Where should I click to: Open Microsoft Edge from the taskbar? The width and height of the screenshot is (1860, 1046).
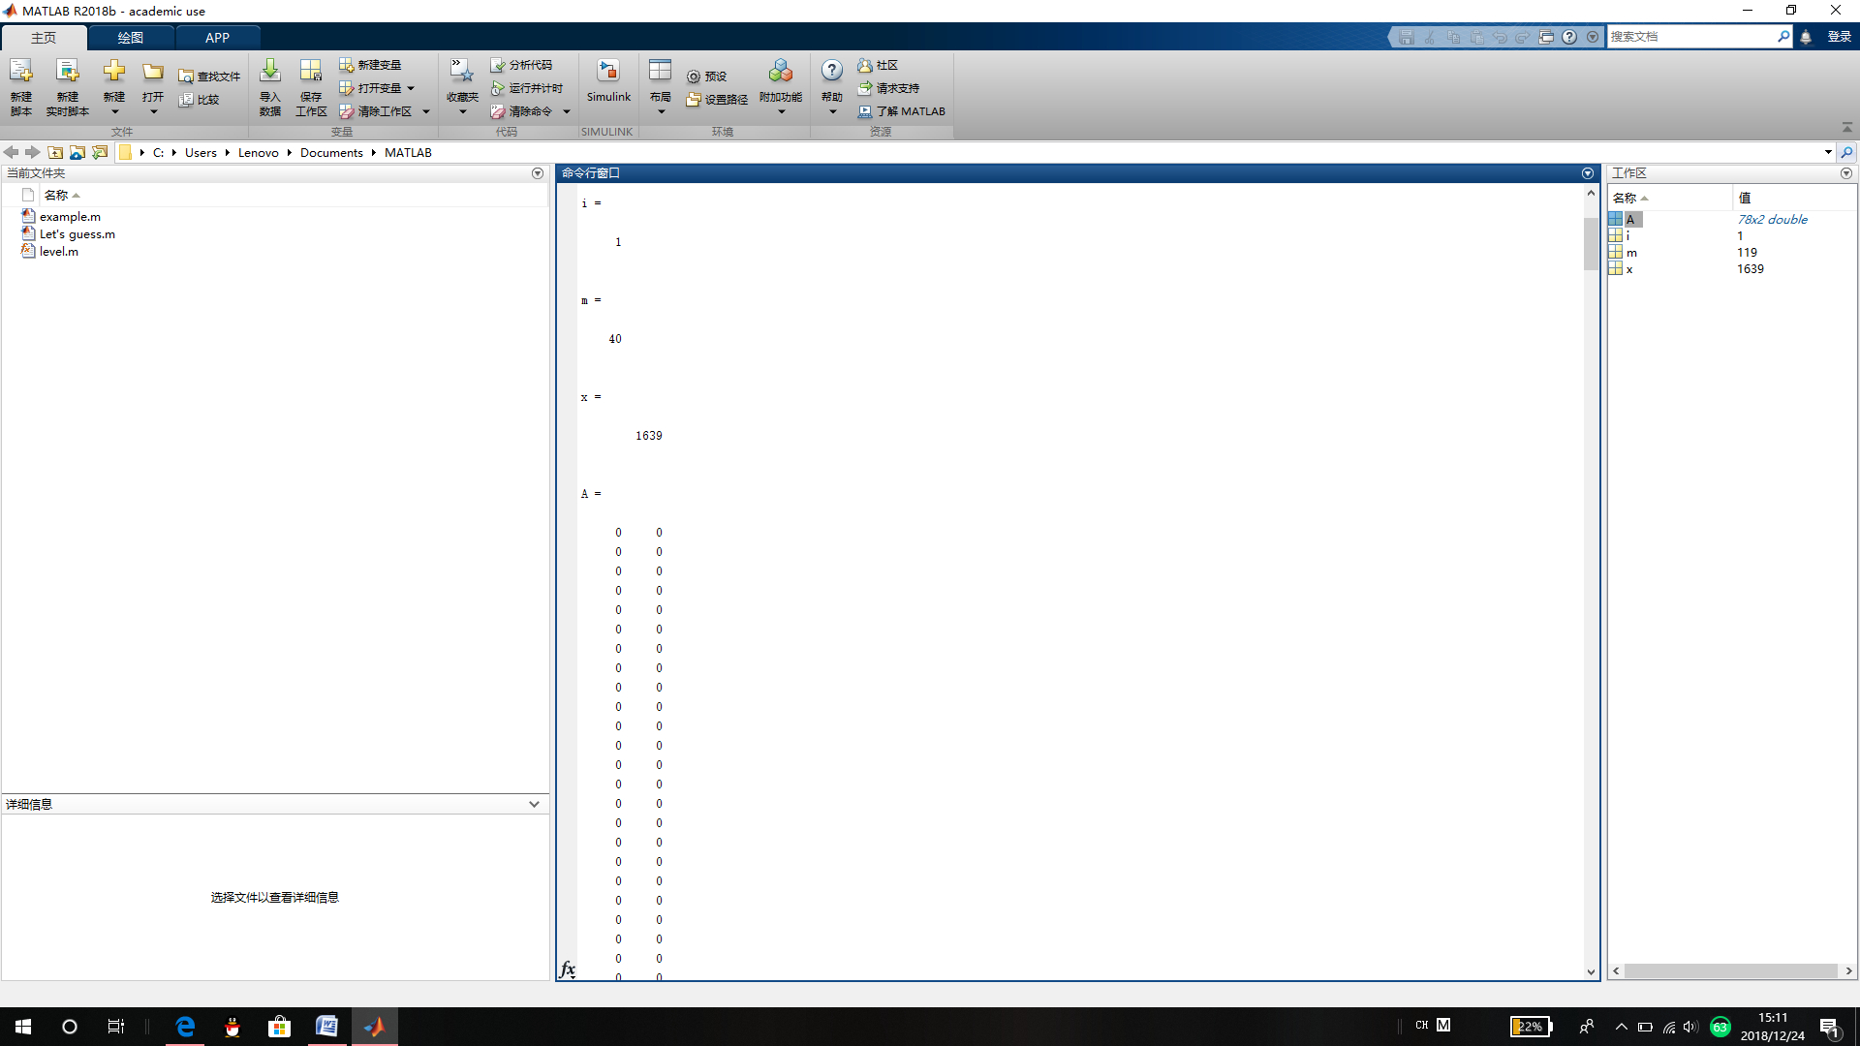(185, 1027)
